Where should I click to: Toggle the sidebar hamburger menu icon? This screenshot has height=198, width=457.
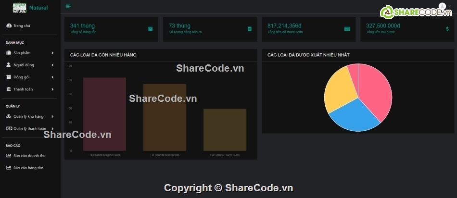[68, 6]
